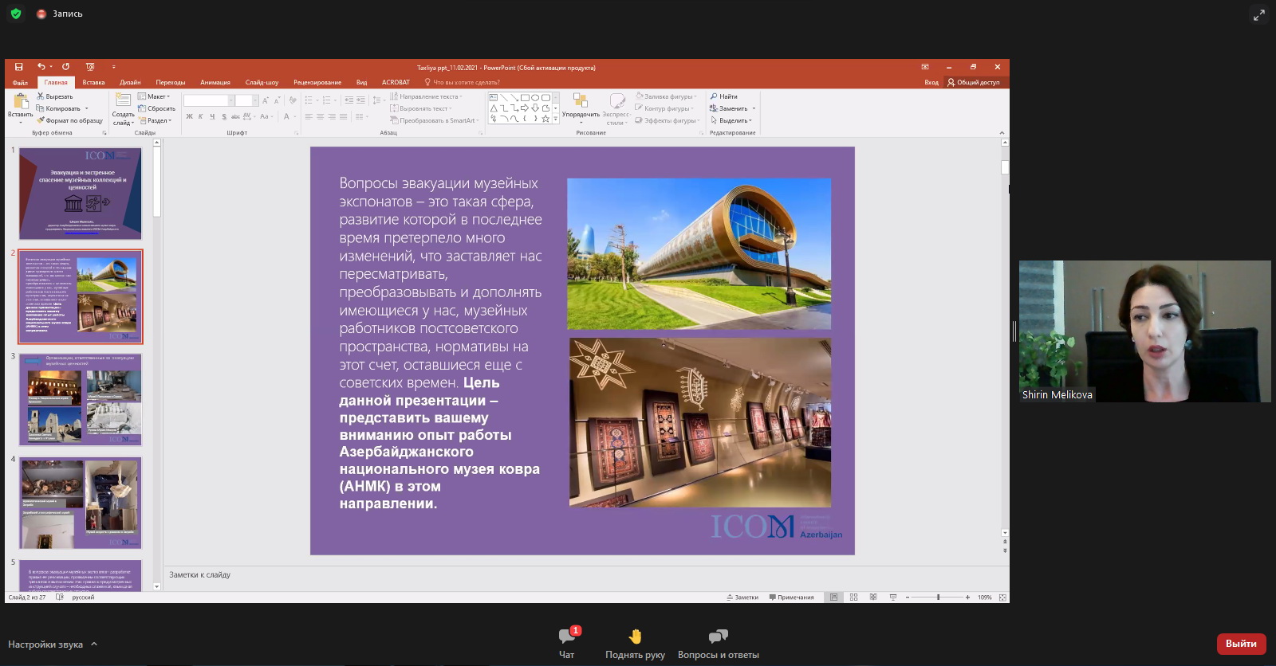Screen dimensions: 1276x666
Task: Open the Заменить replace dropdown arrow
Action: point(754,109)
